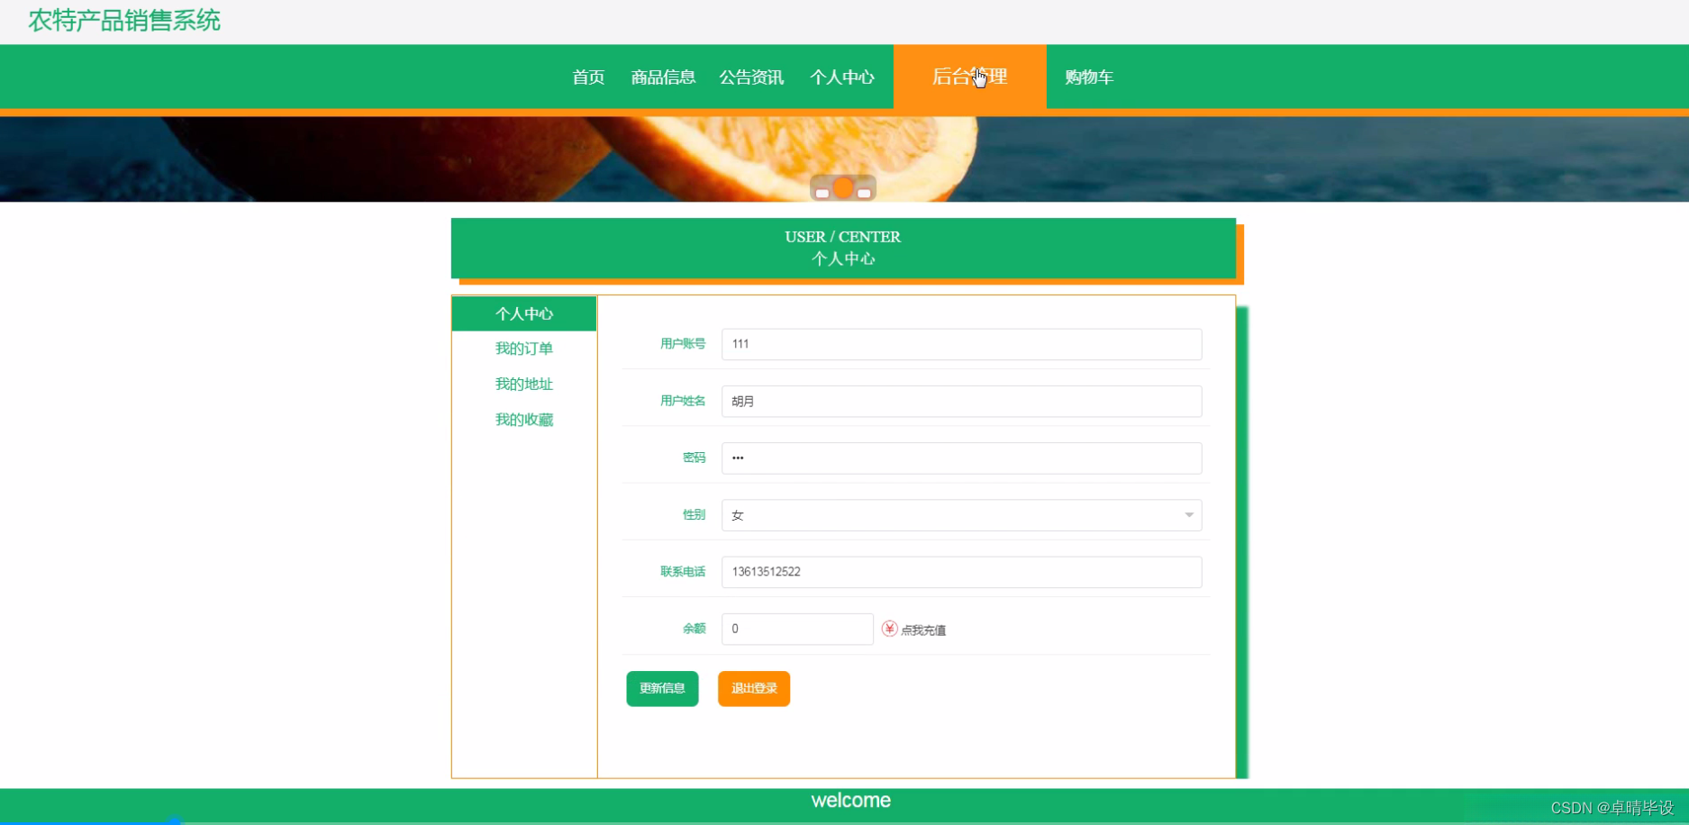Click the yen recharge icon next to 余额
The width and height of the screenshot is (1689, 825).
[x=889, y=629]
